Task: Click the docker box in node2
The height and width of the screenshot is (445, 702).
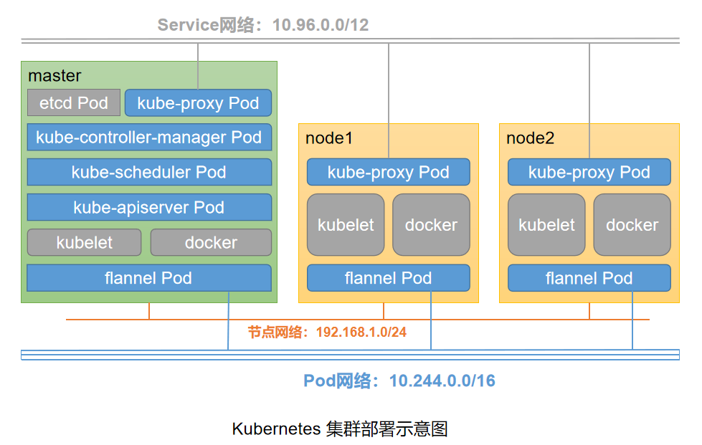Action: point(632,225)
